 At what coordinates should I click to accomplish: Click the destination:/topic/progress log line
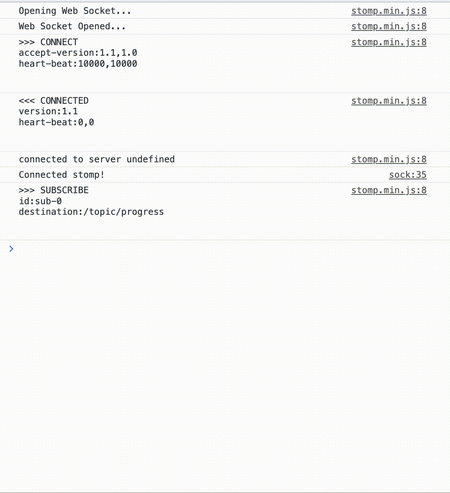(x=91, y=212)
